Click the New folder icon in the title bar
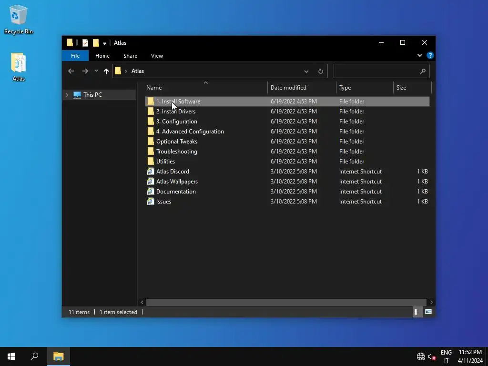488x366 pixels. (x=96, y=43)
